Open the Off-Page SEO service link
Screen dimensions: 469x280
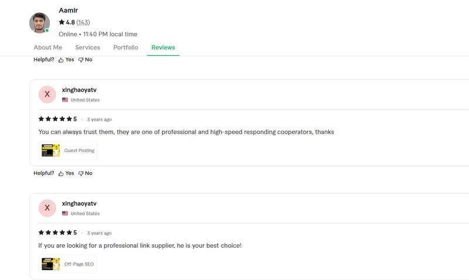coord(79,264)
